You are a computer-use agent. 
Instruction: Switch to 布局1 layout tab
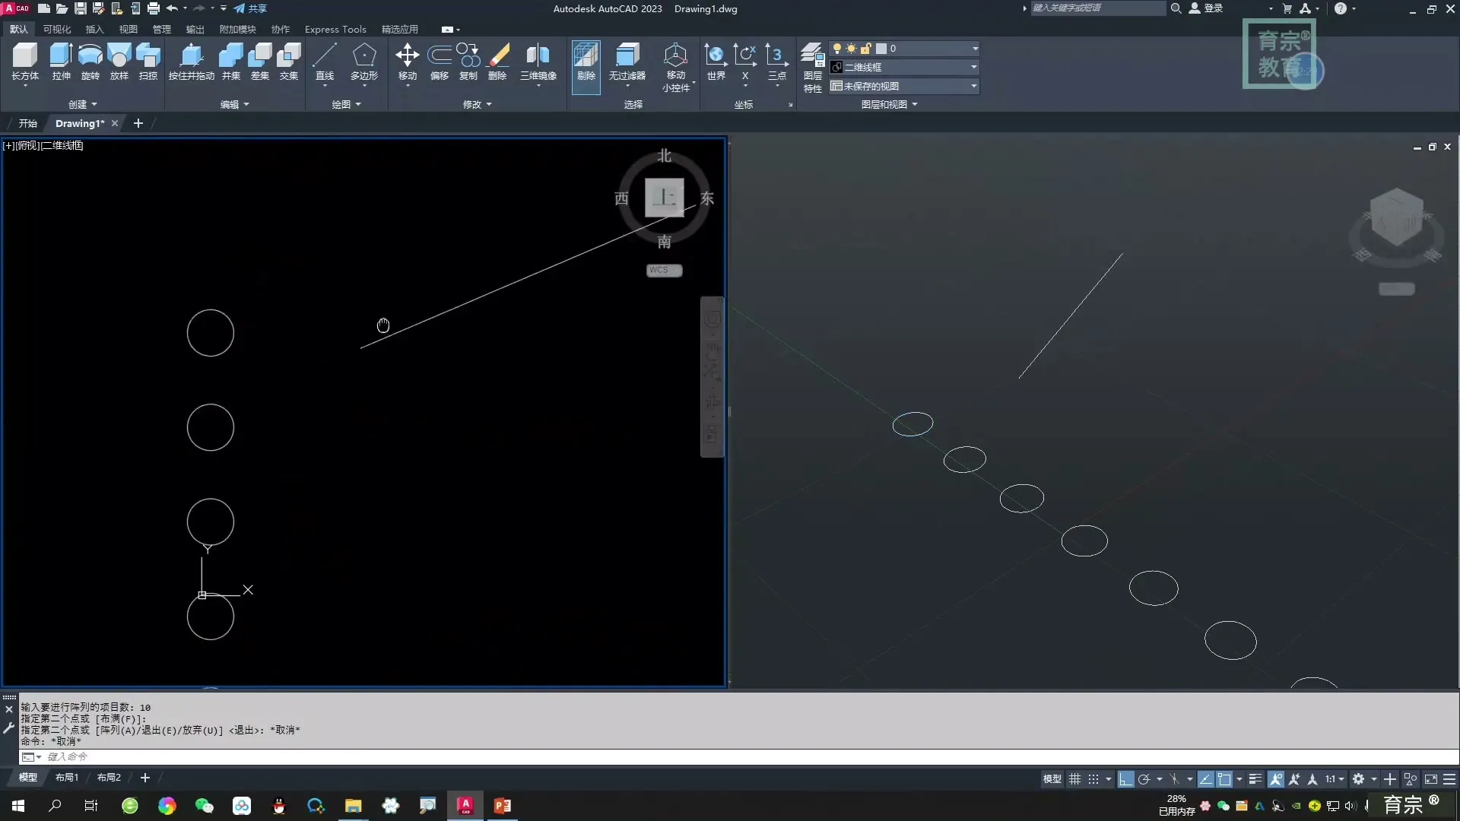[x=66, y=778]
